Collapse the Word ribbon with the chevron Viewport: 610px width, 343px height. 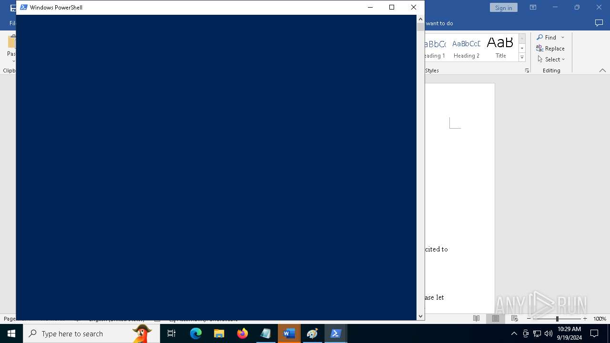[602, 71]
